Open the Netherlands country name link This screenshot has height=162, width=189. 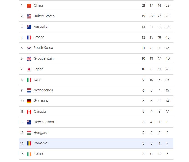[43, 90]
